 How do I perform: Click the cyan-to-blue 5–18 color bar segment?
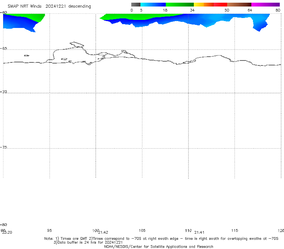[153, 5]
